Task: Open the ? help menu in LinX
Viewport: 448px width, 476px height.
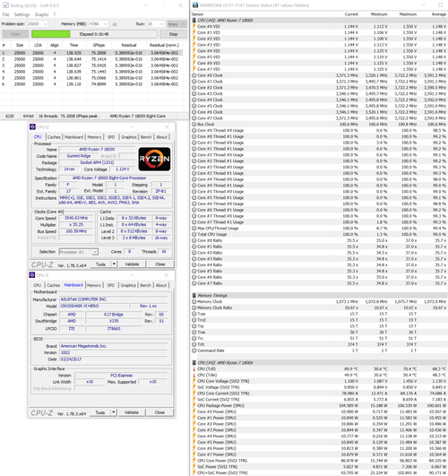Action: [x=55, y=14]
